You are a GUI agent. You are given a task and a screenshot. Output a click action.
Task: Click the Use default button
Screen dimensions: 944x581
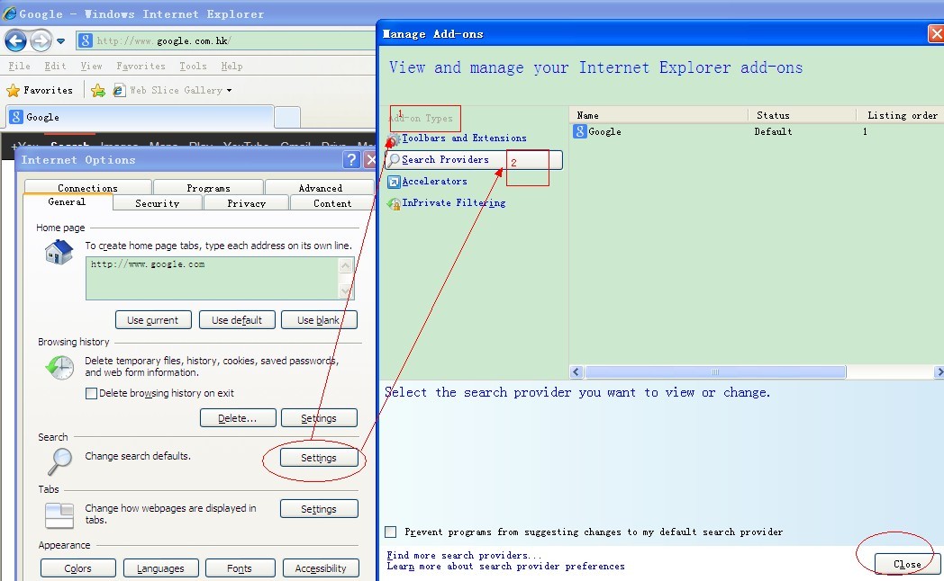point(237,320)
